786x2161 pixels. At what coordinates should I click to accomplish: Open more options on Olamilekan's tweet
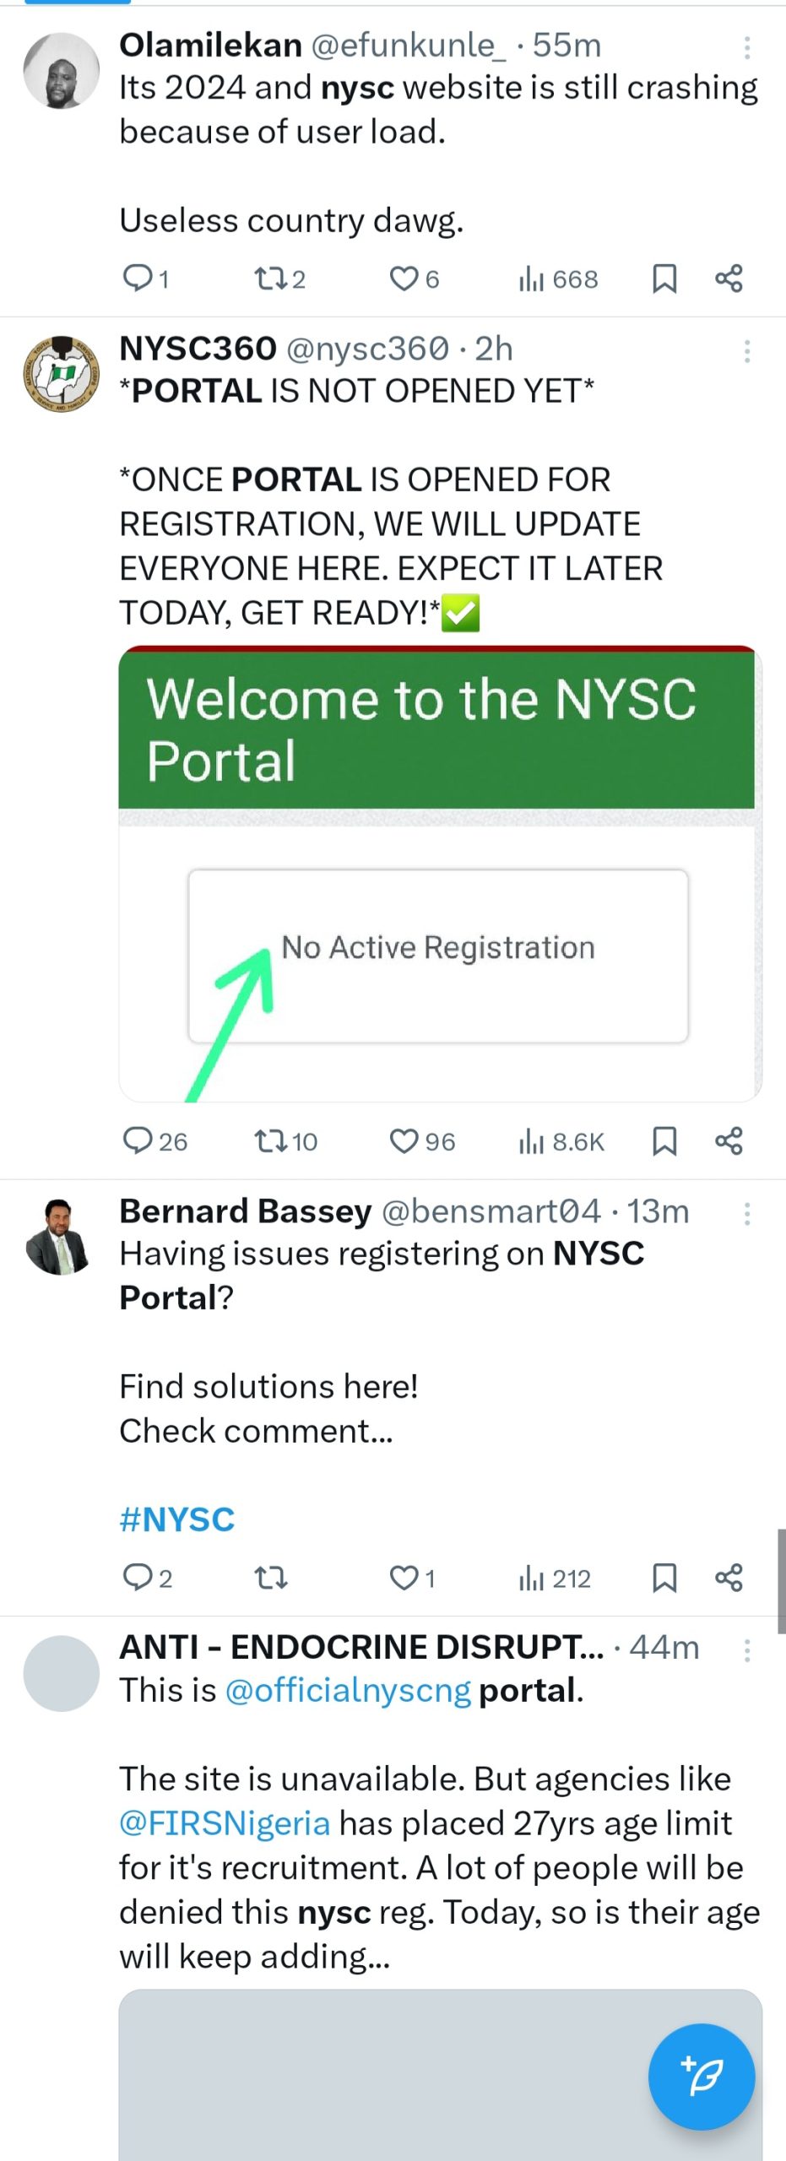746,47
